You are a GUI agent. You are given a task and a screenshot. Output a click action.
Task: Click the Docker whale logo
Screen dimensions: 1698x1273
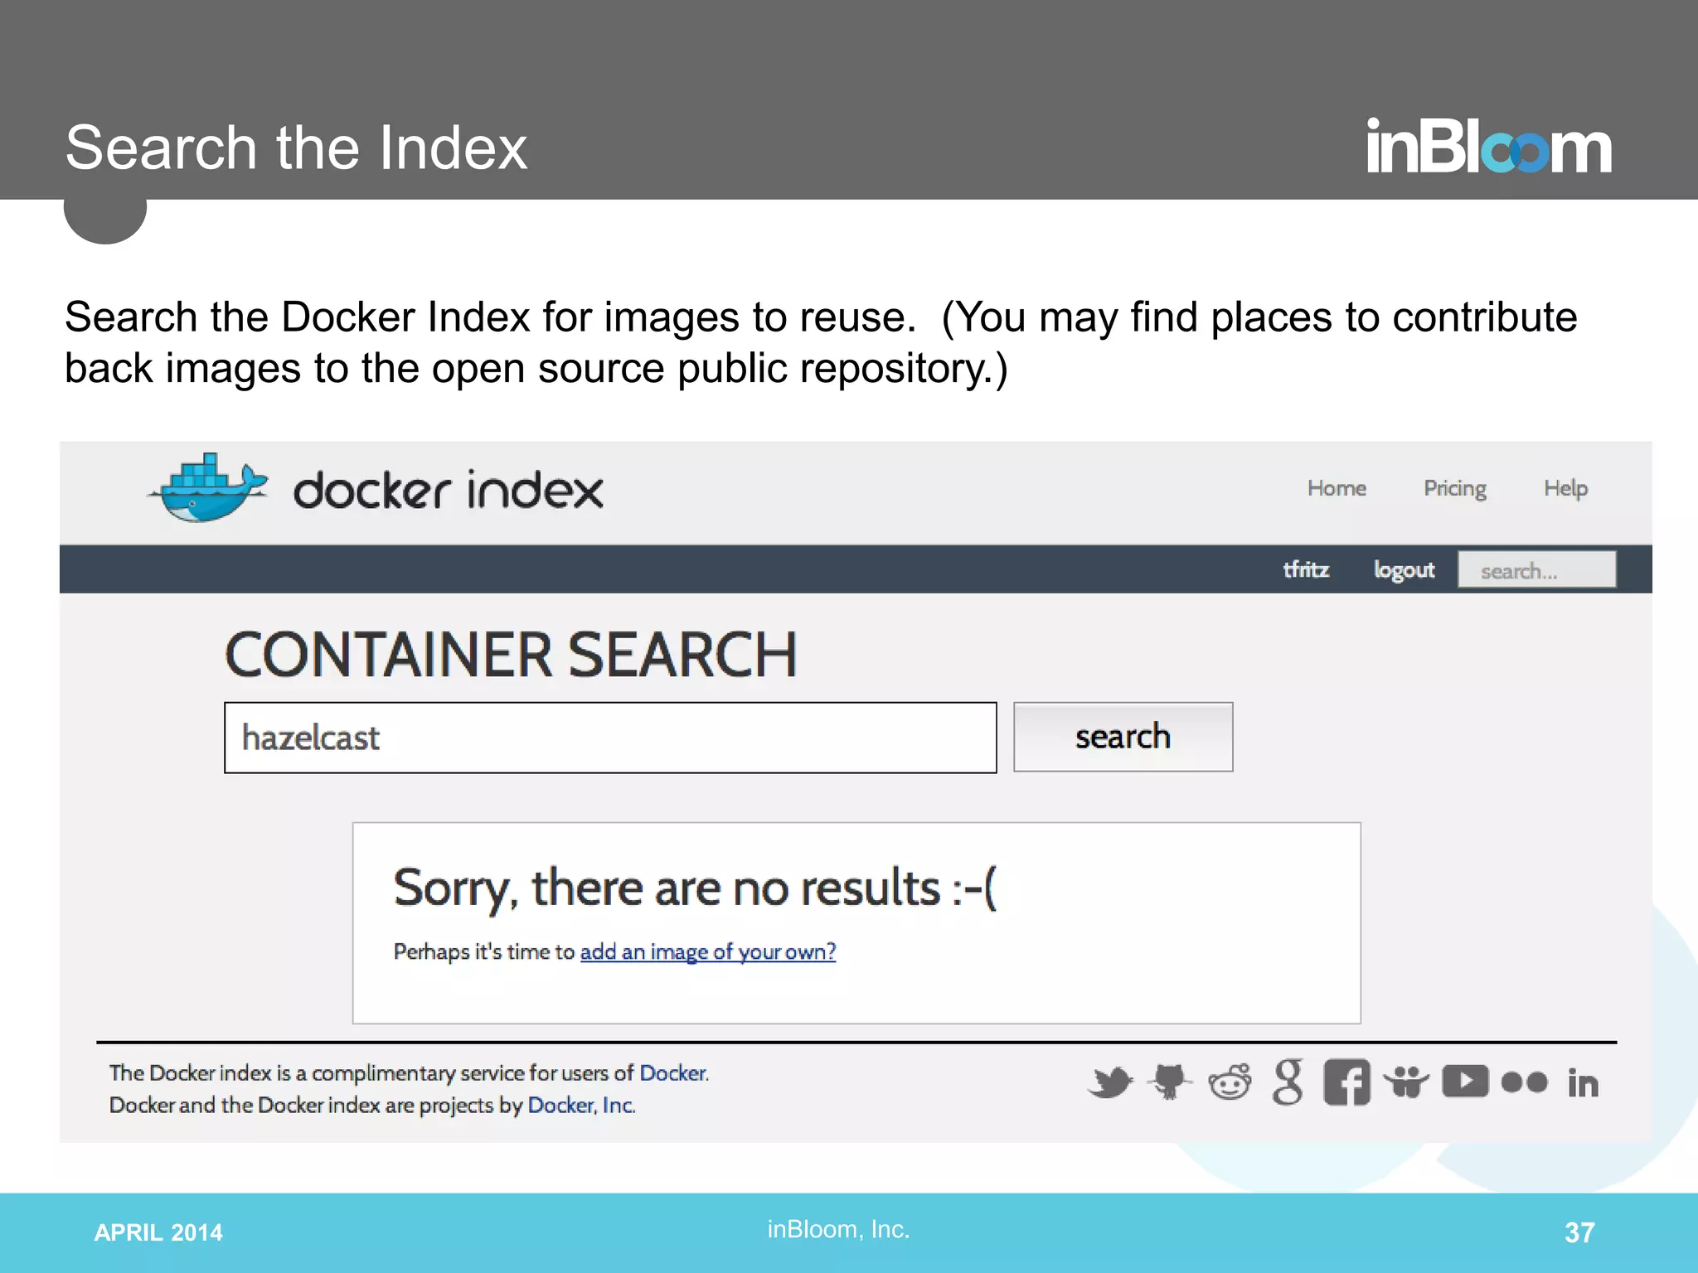tap(208, 488)
